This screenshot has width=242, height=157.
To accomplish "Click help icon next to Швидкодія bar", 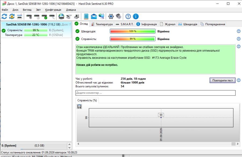I will 239,31.
